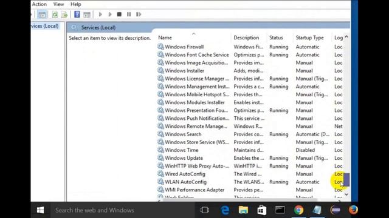Click the vertical scrollbar up arrow

point(346,37)
